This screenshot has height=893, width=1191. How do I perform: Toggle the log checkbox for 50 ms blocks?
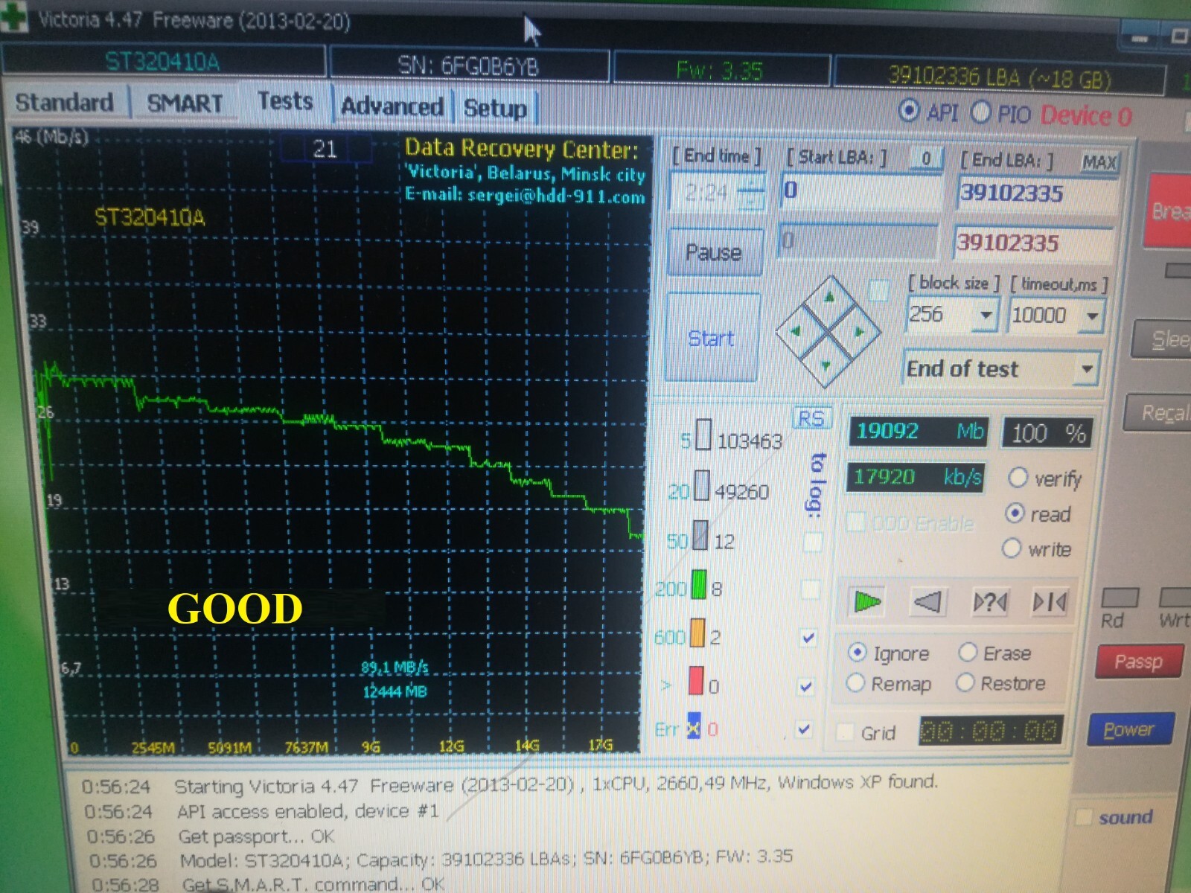[x=813, y=542]
